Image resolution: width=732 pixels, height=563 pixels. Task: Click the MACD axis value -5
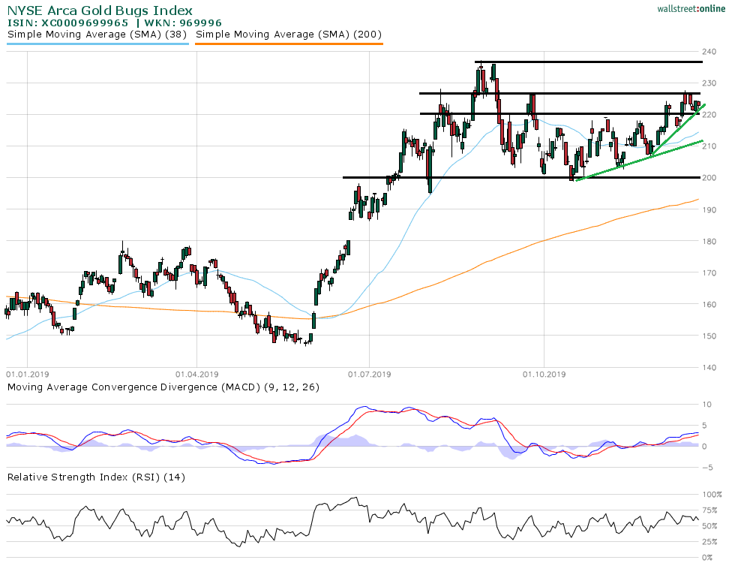[x=707, y=467]
